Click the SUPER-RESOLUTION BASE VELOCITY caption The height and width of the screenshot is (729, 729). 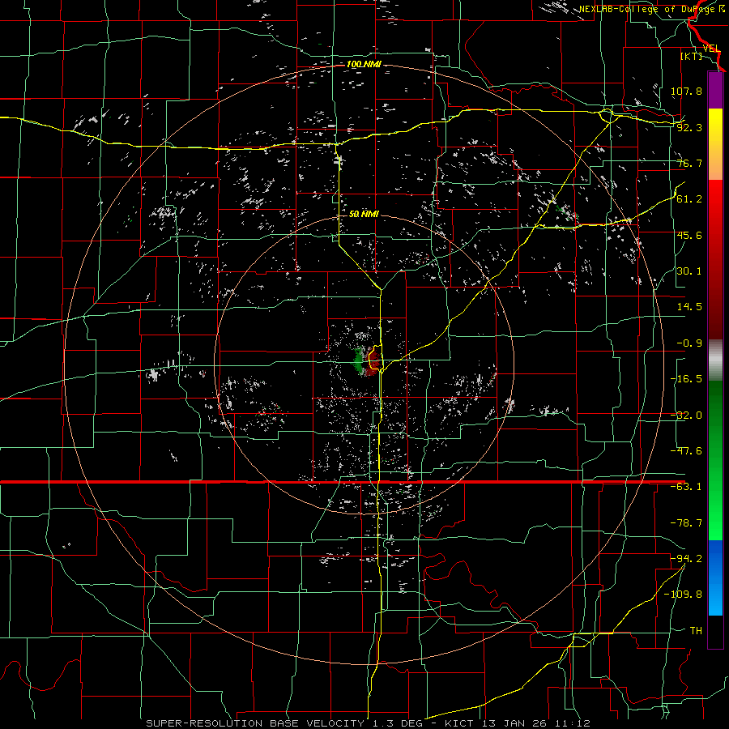coord(255,723)
